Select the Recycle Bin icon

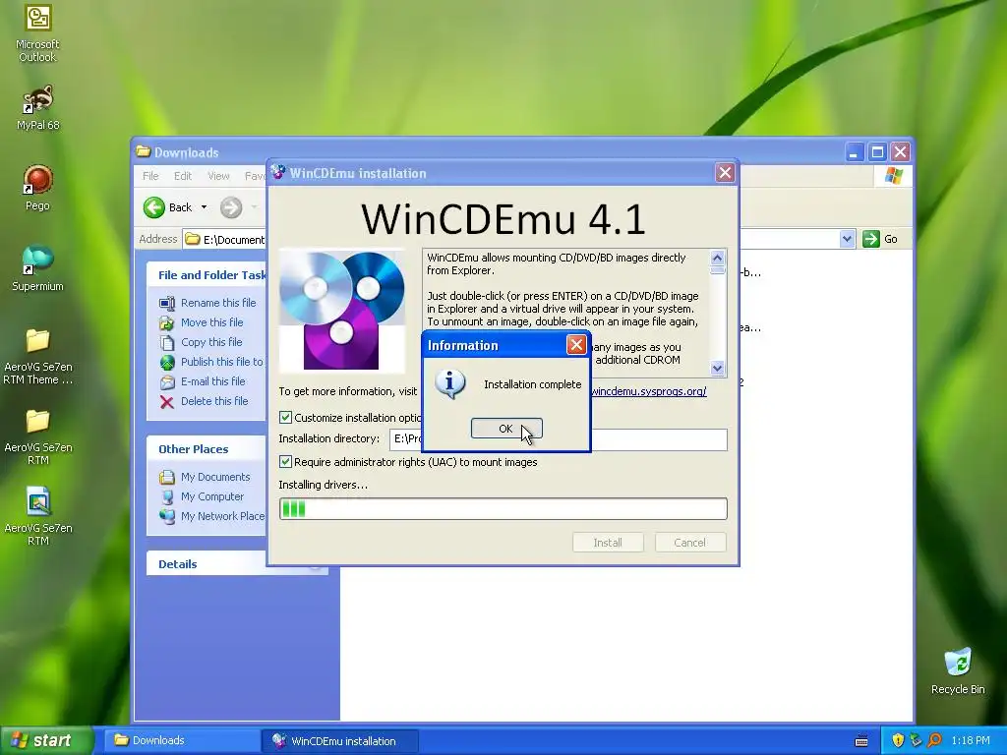[x=958, y=663]
